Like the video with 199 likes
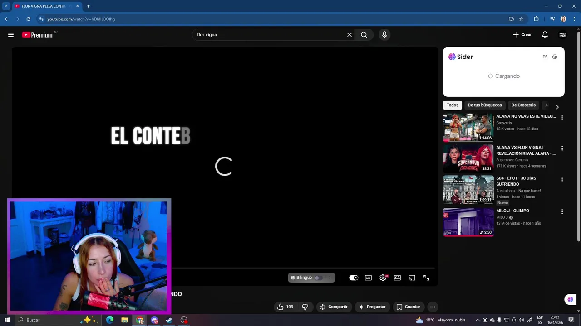The image size is (581, 326). click(286, 307)
